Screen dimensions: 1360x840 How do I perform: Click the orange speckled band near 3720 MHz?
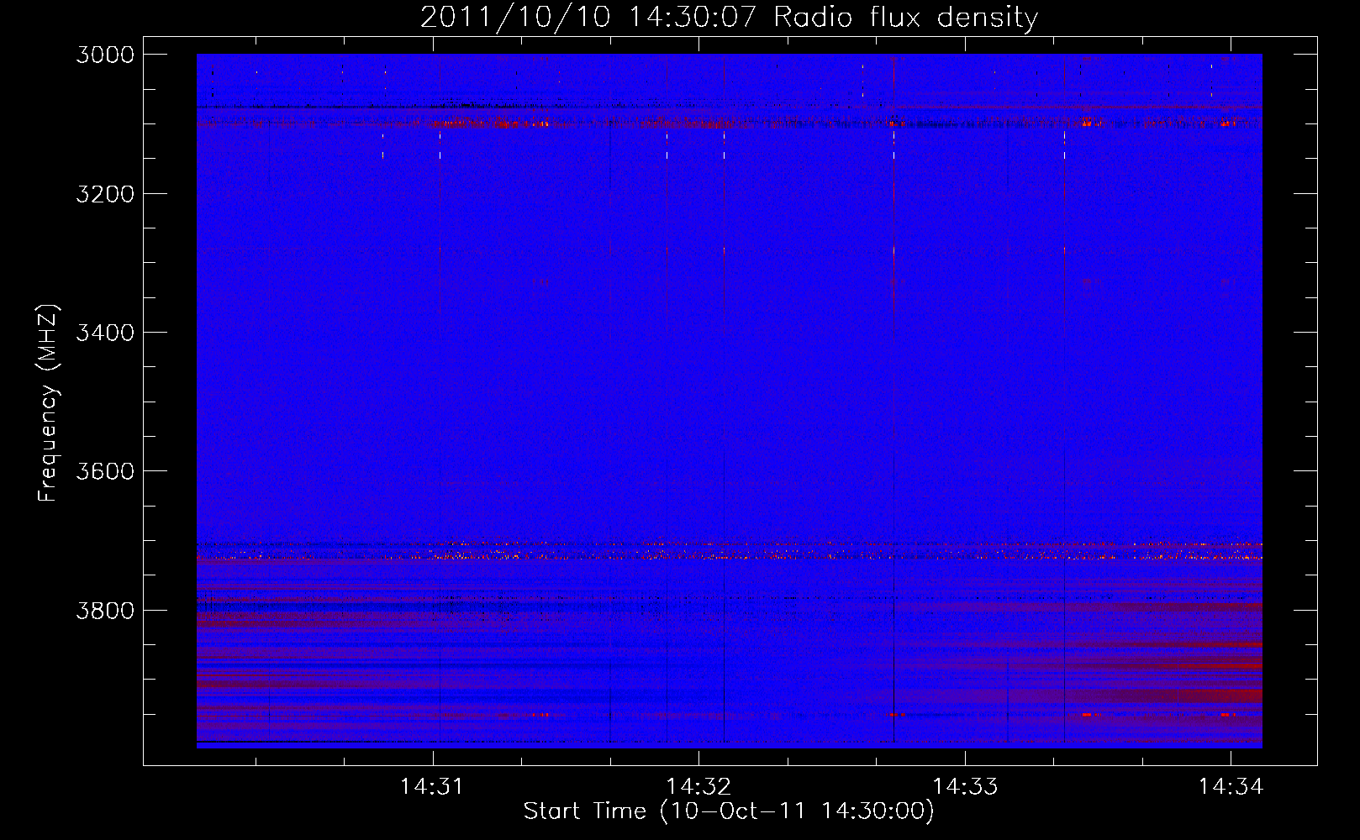click(730, 555)
